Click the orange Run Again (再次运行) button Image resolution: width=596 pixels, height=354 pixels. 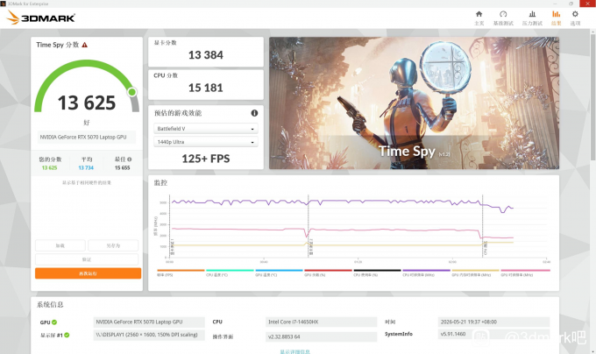88,273
